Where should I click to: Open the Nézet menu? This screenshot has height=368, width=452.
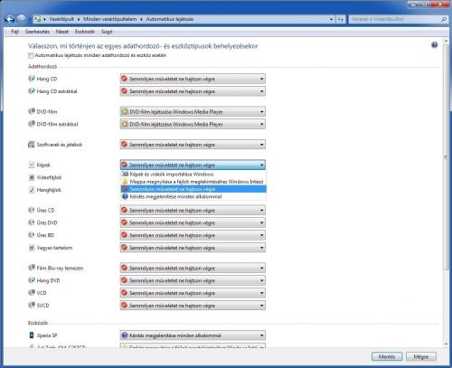click(x=62, y=32)
